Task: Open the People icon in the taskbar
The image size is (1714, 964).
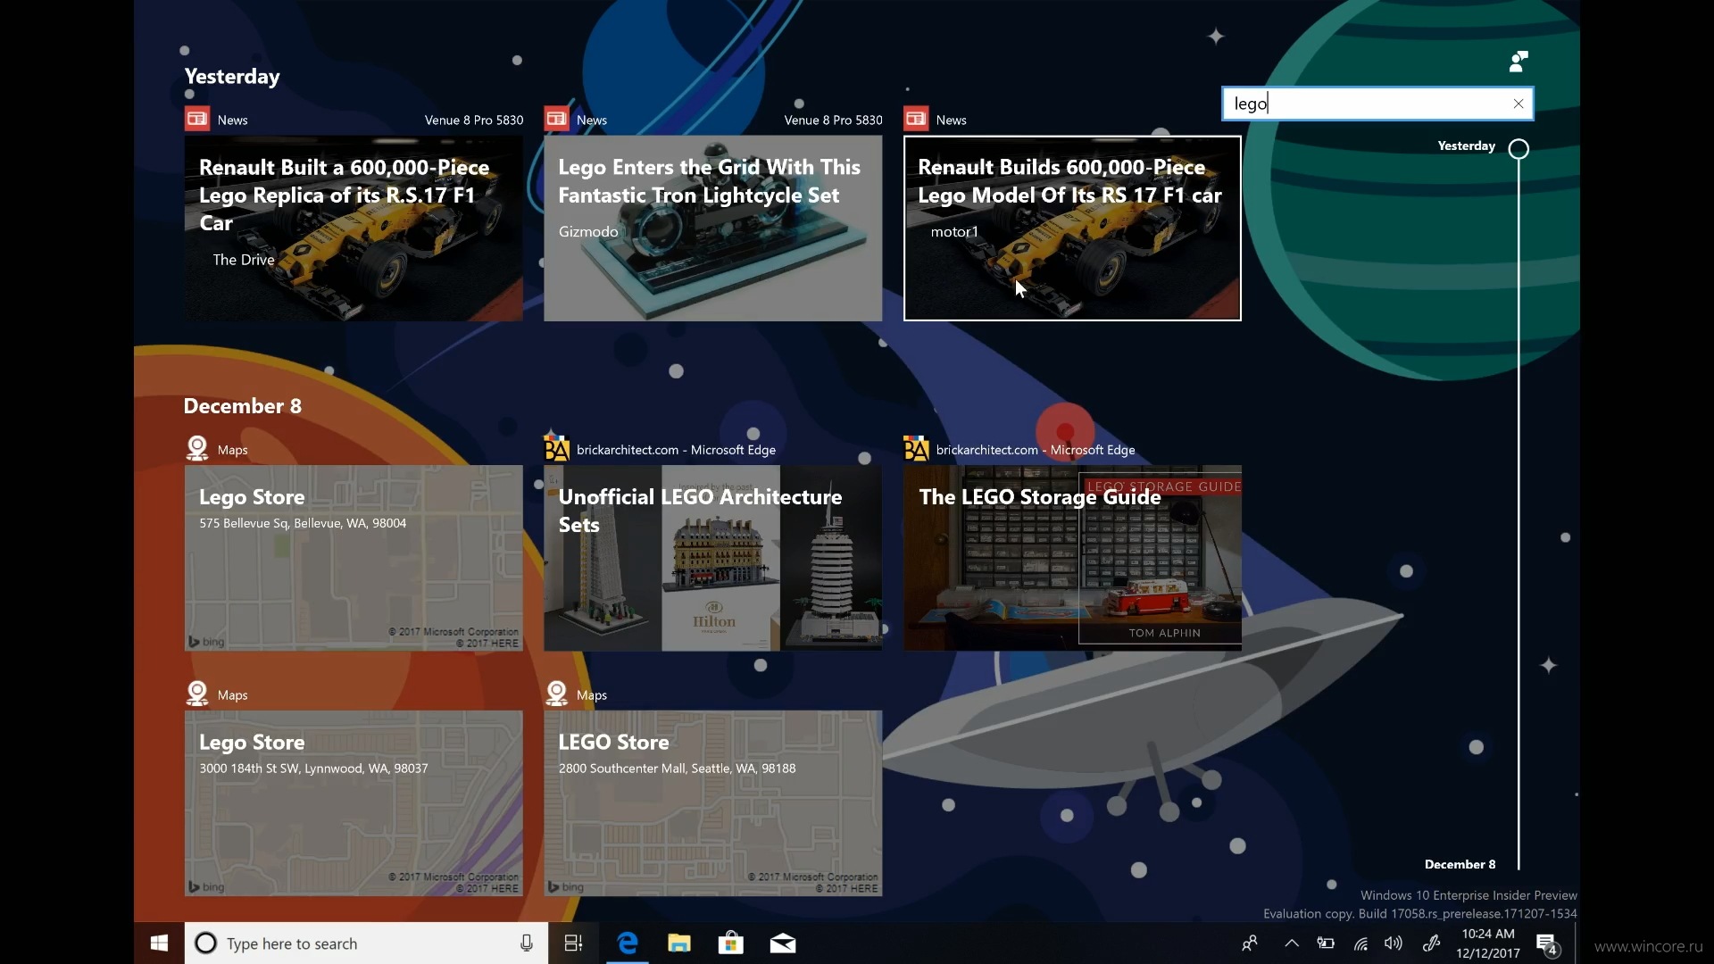Action: point(1250,943)
